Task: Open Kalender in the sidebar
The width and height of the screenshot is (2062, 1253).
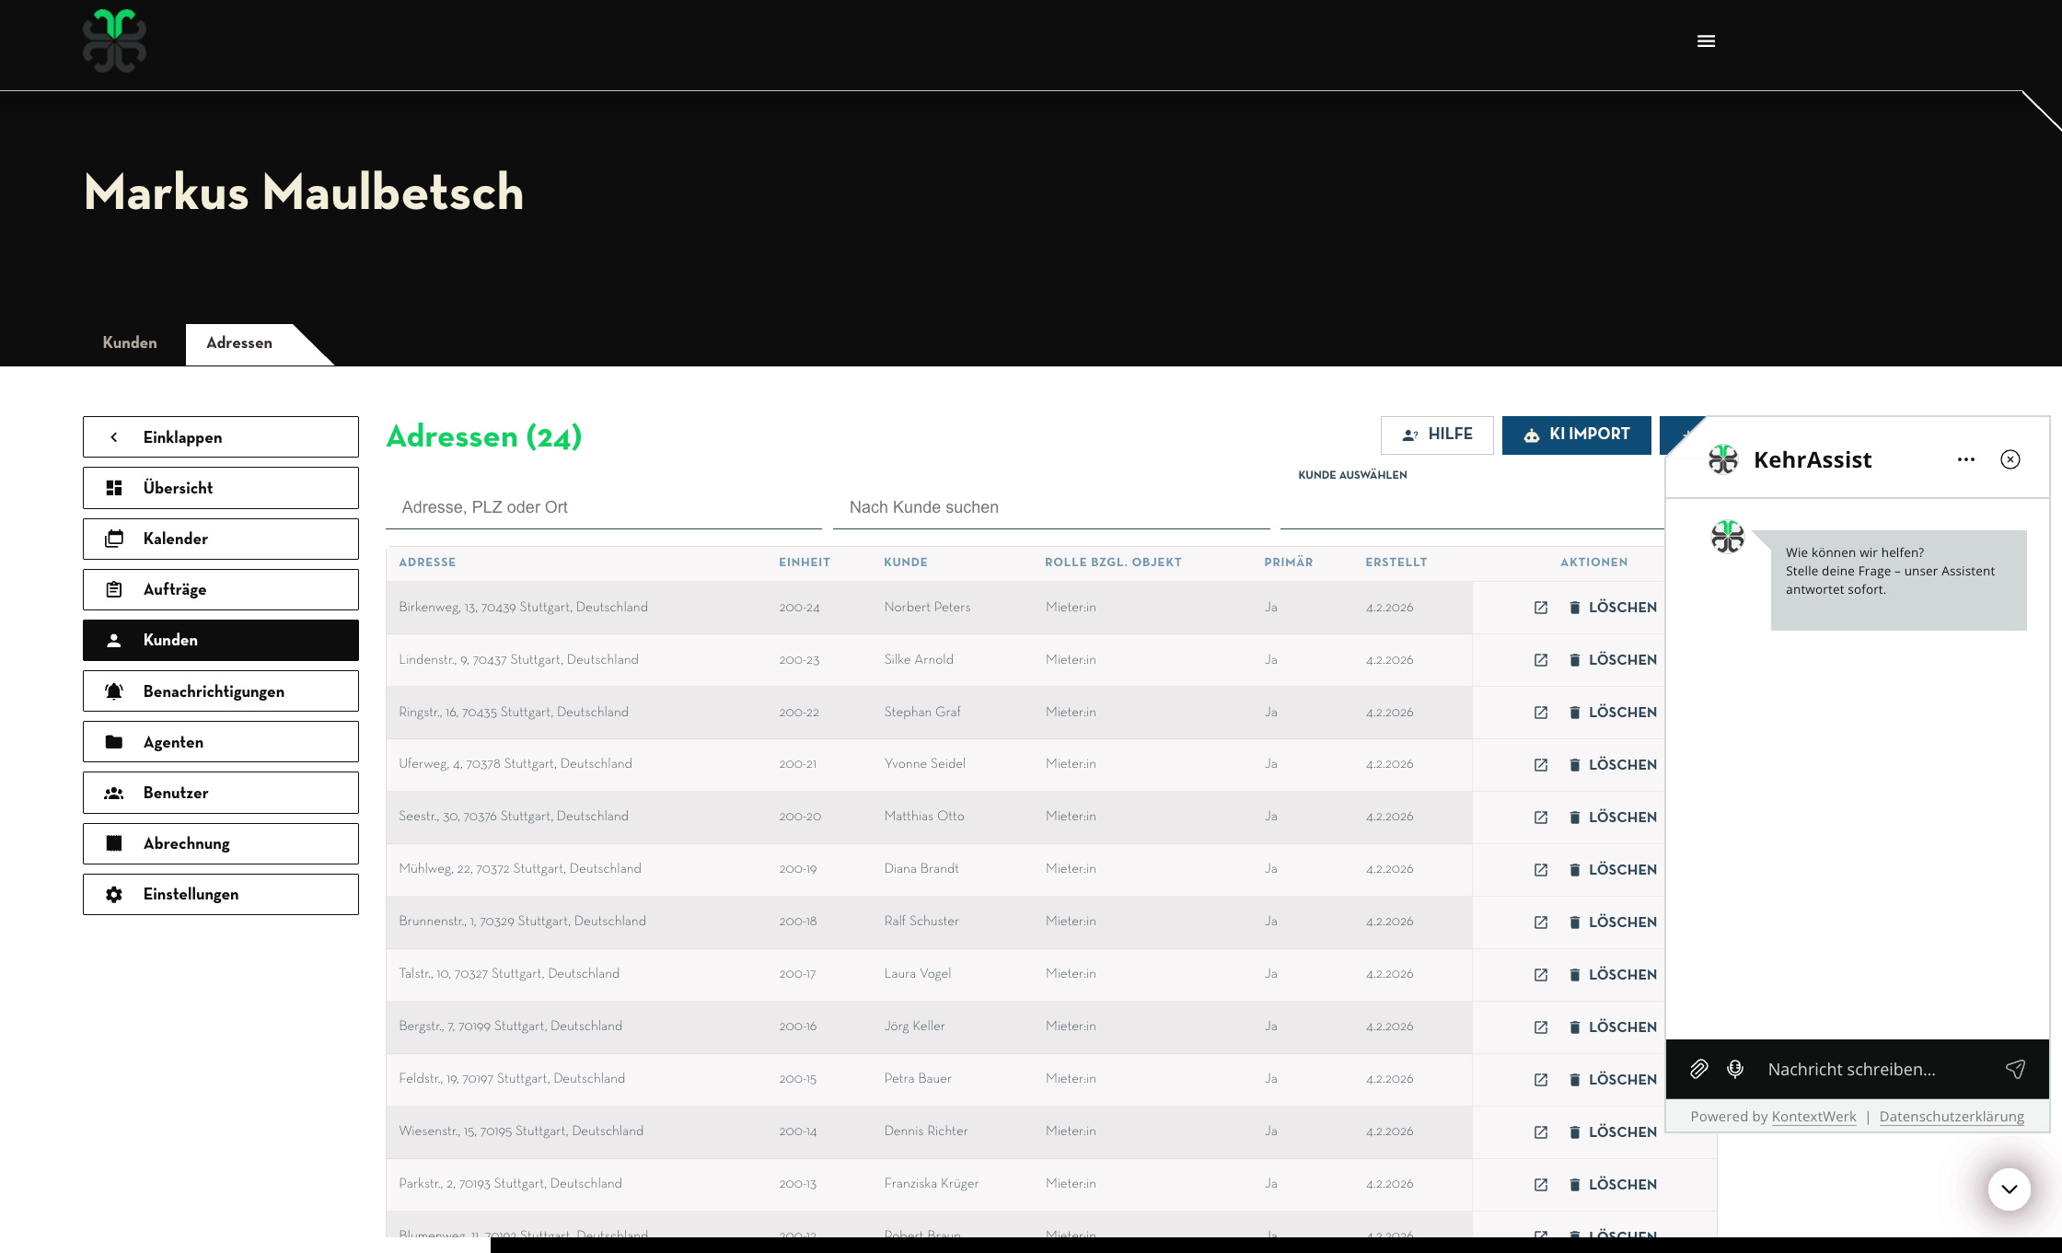Action: tap(221, 539)
